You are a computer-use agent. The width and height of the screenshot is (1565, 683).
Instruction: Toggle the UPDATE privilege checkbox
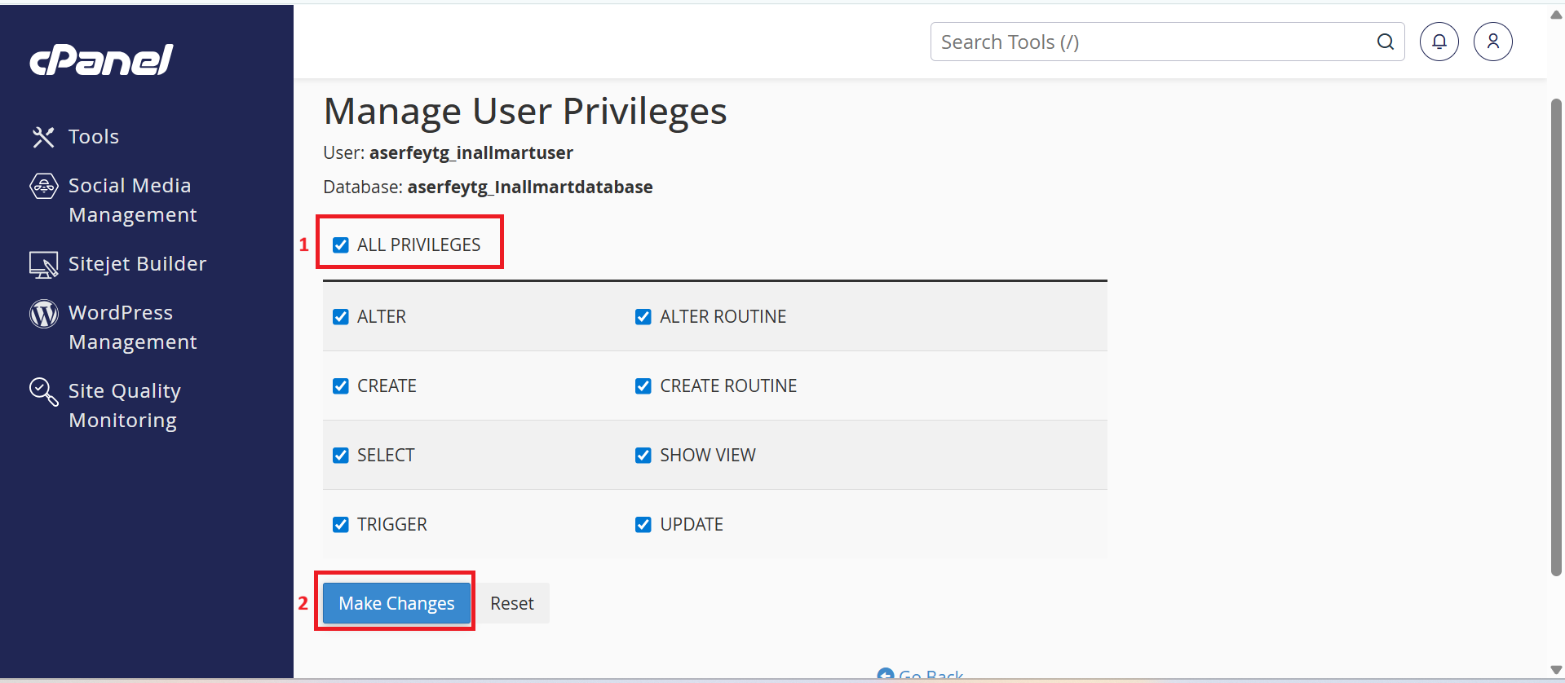pos(643,525)
